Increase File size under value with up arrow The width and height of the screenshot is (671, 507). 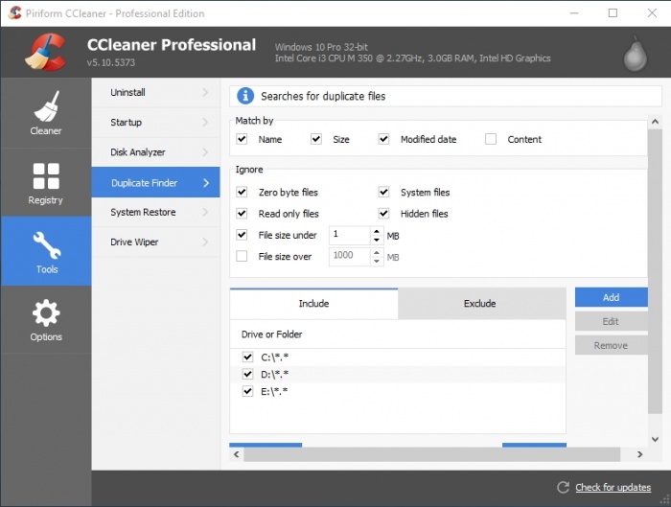tap(376, 230)
